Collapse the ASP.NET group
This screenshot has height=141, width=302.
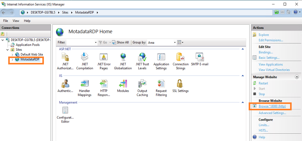click(x=243, y=49)
